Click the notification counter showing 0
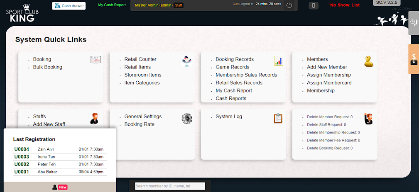This screenshot has width=419, height=192. point(314,6)
